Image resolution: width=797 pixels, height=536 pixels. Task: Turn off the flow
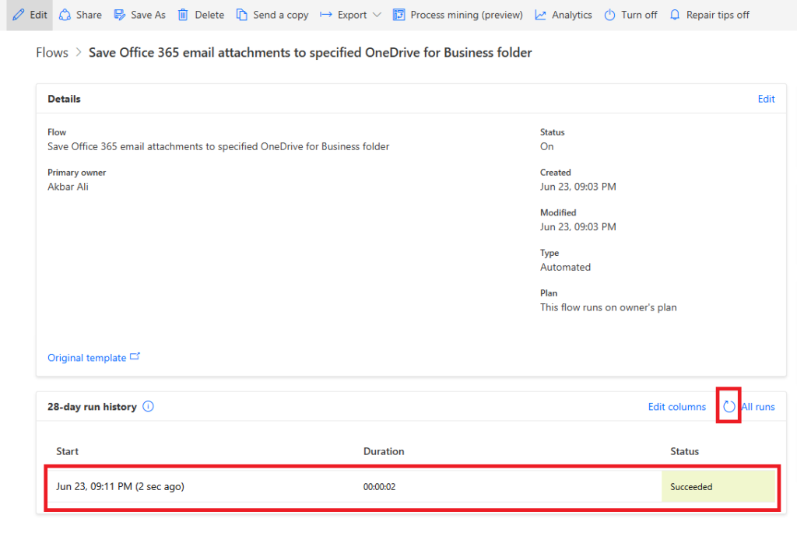click(630, 15)
